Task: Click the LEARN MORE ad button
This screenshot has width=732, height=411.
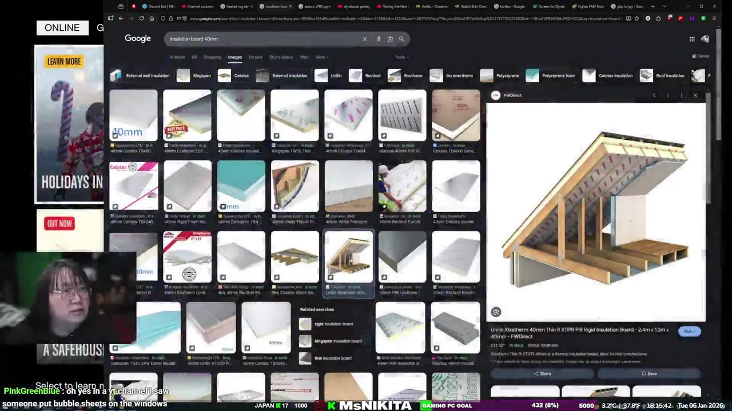Action: pos(64,62)
